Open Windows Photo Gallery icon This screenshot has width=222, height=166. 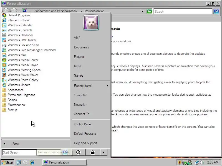(x=4, y=80)
